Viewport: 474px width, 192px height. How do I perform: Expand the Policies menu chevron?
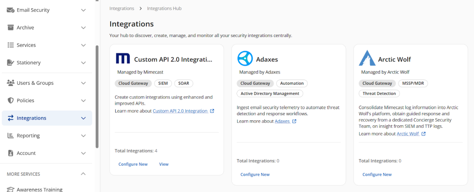(83, 100)
